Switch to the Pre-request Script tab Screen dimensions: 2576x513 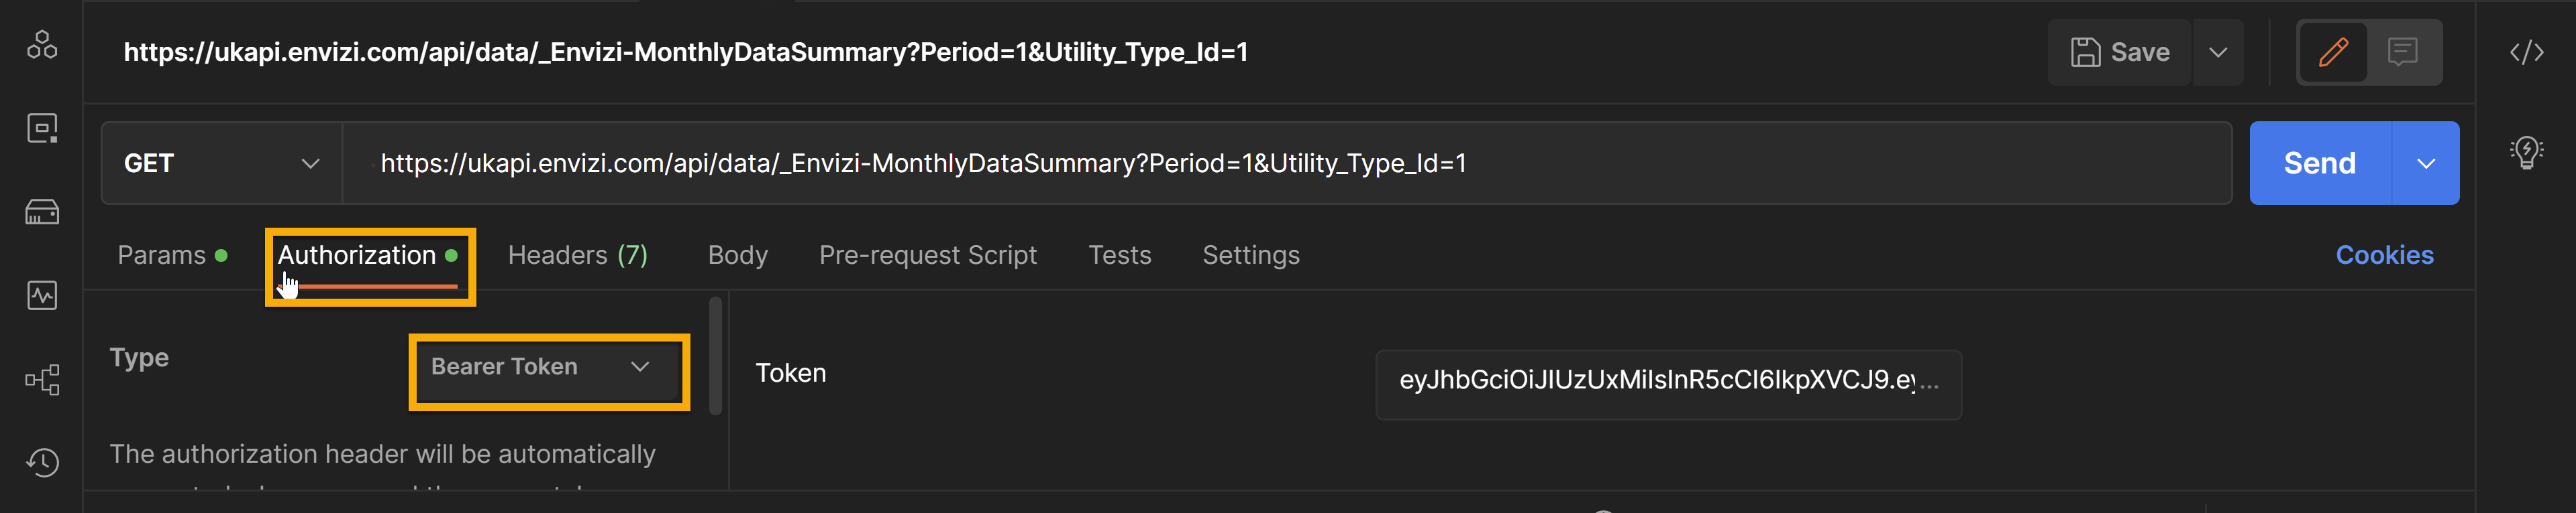coord(928,256)
